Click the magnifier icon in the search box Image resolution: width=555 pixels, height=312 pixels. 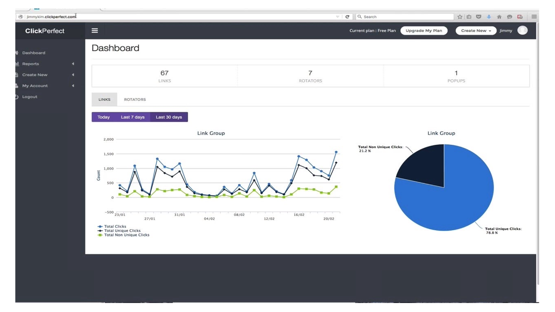coord(359,16)
